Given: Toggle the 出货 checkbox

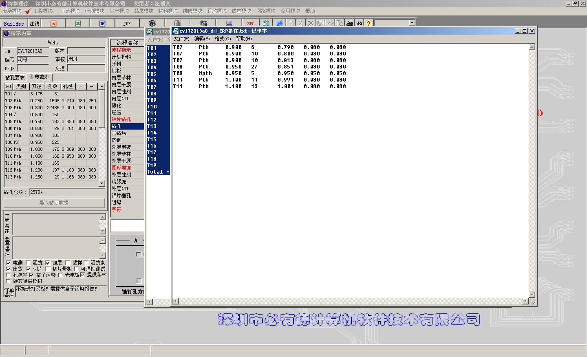Looking at the screenshot, I should [8, 269].
